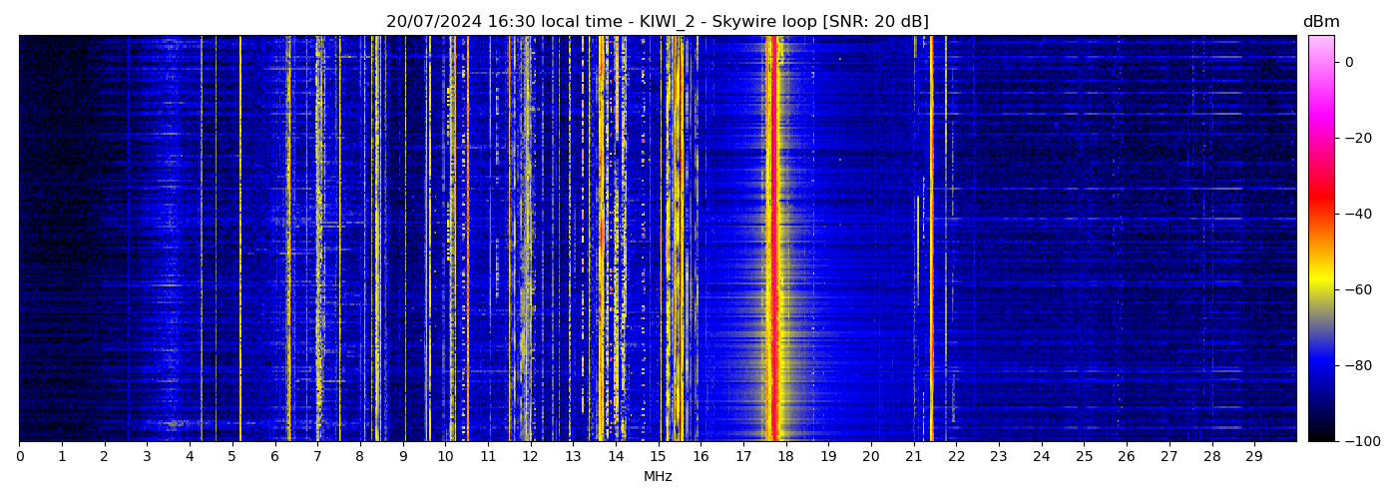This screenshot has width=1397, height=499.
Task: Click the 18 MHz tick label on x-axis
Action: click(785, 456)
